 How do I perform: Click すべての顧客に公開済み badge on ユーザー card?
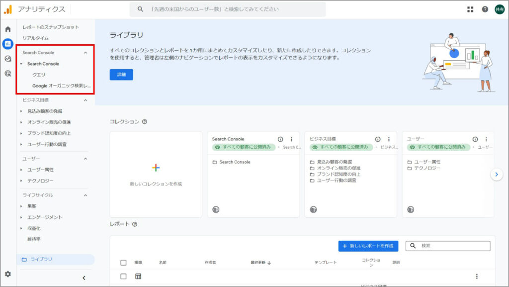[438, 147]
